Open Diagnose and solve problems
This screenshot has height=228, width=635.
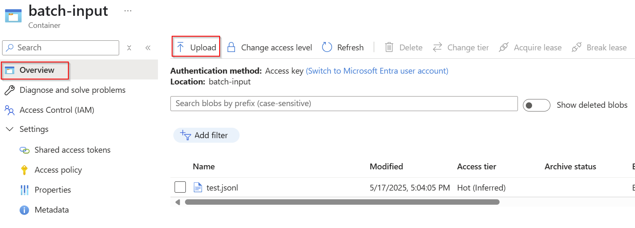(x=72, y=90)
